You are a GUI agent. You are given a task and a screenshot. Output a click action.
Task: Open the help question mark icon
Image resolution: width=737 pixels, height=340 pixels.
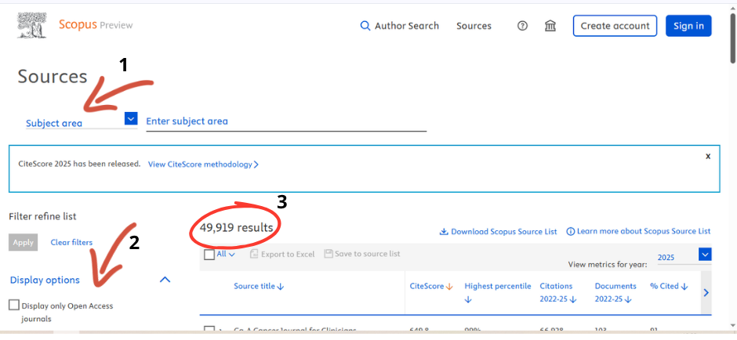(x=522, y=26)
